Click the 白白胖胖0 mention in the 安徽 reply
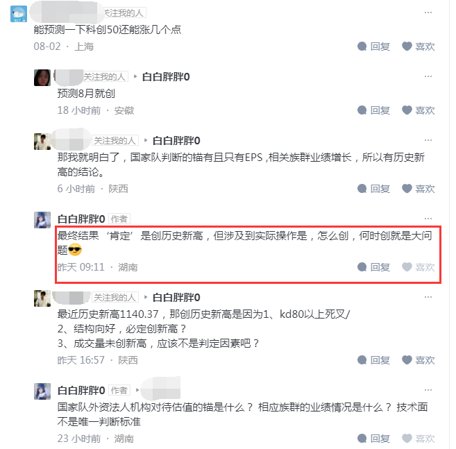456x449 pixels. [166, 77]
